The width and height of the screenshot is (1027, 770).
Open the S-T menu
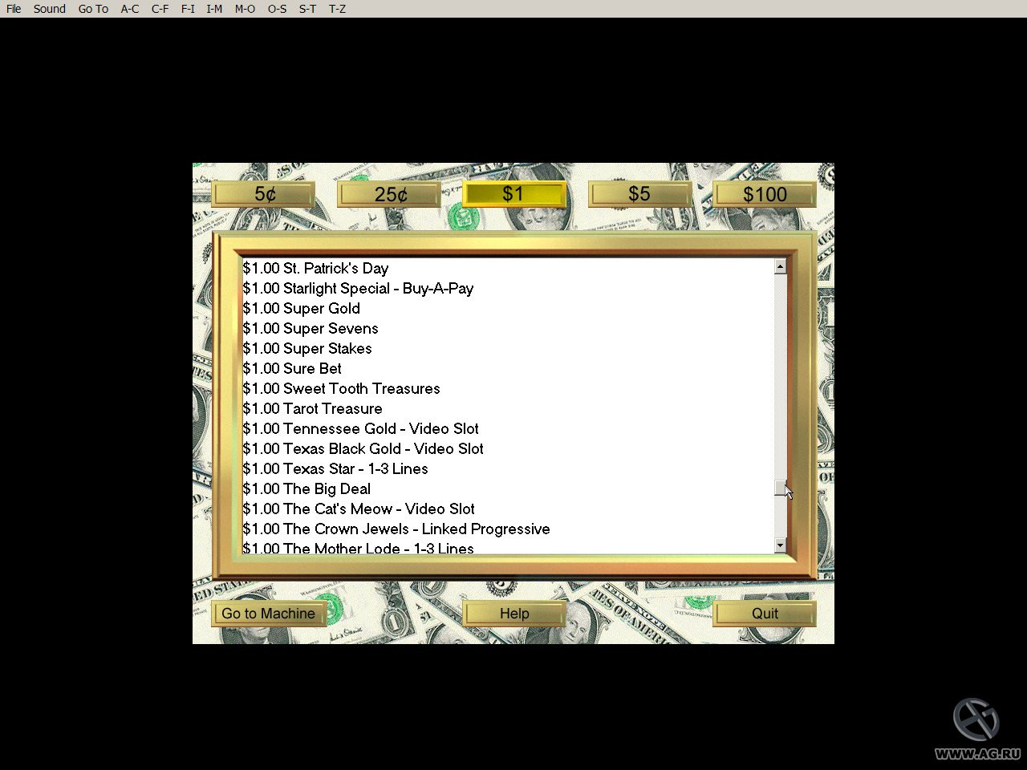[x=307, y=9]
